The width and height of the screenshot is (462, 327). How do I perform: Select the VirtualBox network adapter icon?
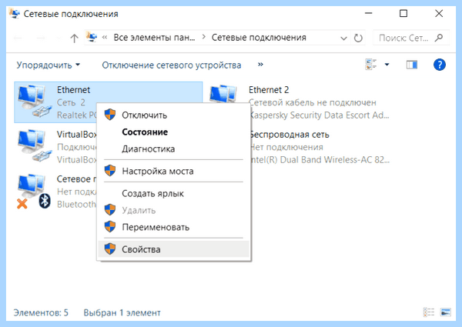(33, 146)
